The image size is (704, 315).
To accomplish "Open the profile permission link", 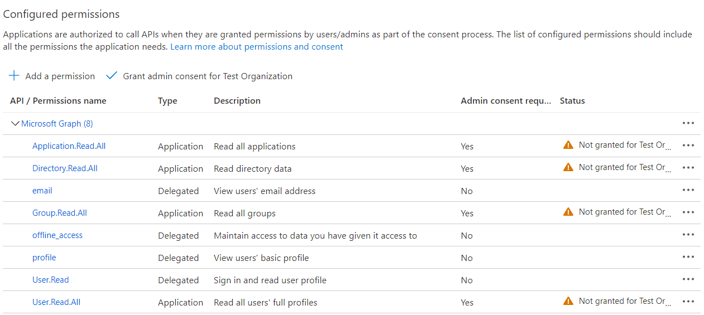I will [x=44, y=258].
